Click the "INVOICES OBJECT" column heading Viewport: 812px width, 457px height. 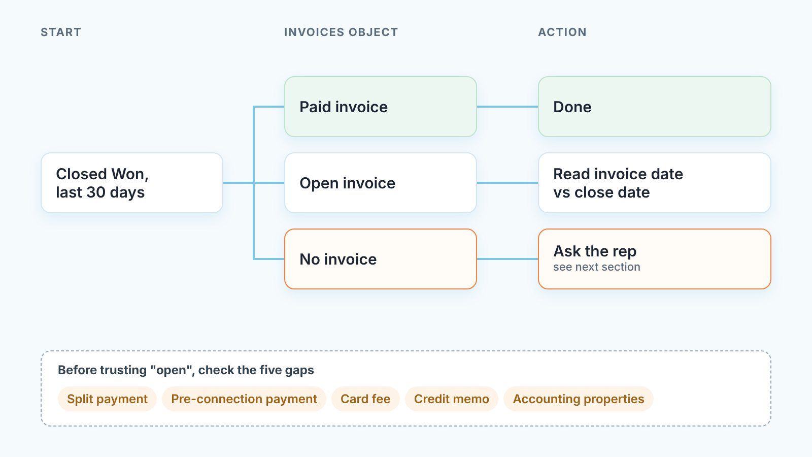pos(341,32)
